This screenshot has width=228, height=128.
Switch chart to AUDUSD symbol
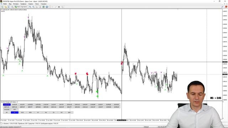[x=38, y=105]
